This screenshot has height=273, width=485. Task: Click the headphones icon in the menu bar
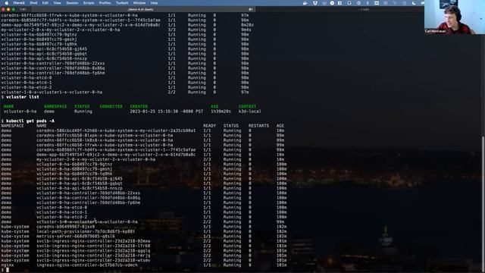(349, 3)
